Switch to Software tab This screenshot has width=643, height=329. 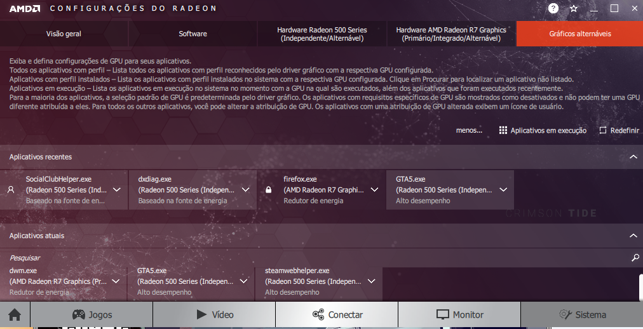point(193,34)
